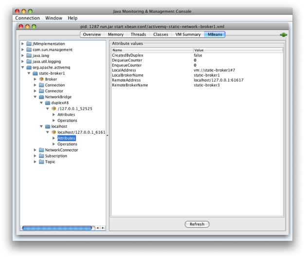Select the CreatedByDuplex attribute row
305x258 pixels.
pyautogui.click(x=197, y=55)
